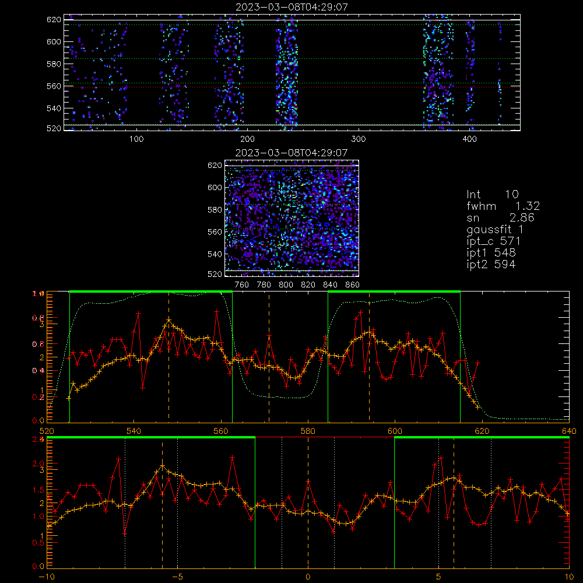Click x-axis label -5 on bottom plot
The width and height of the screenshot is (583, 583).
coord(177,577)
